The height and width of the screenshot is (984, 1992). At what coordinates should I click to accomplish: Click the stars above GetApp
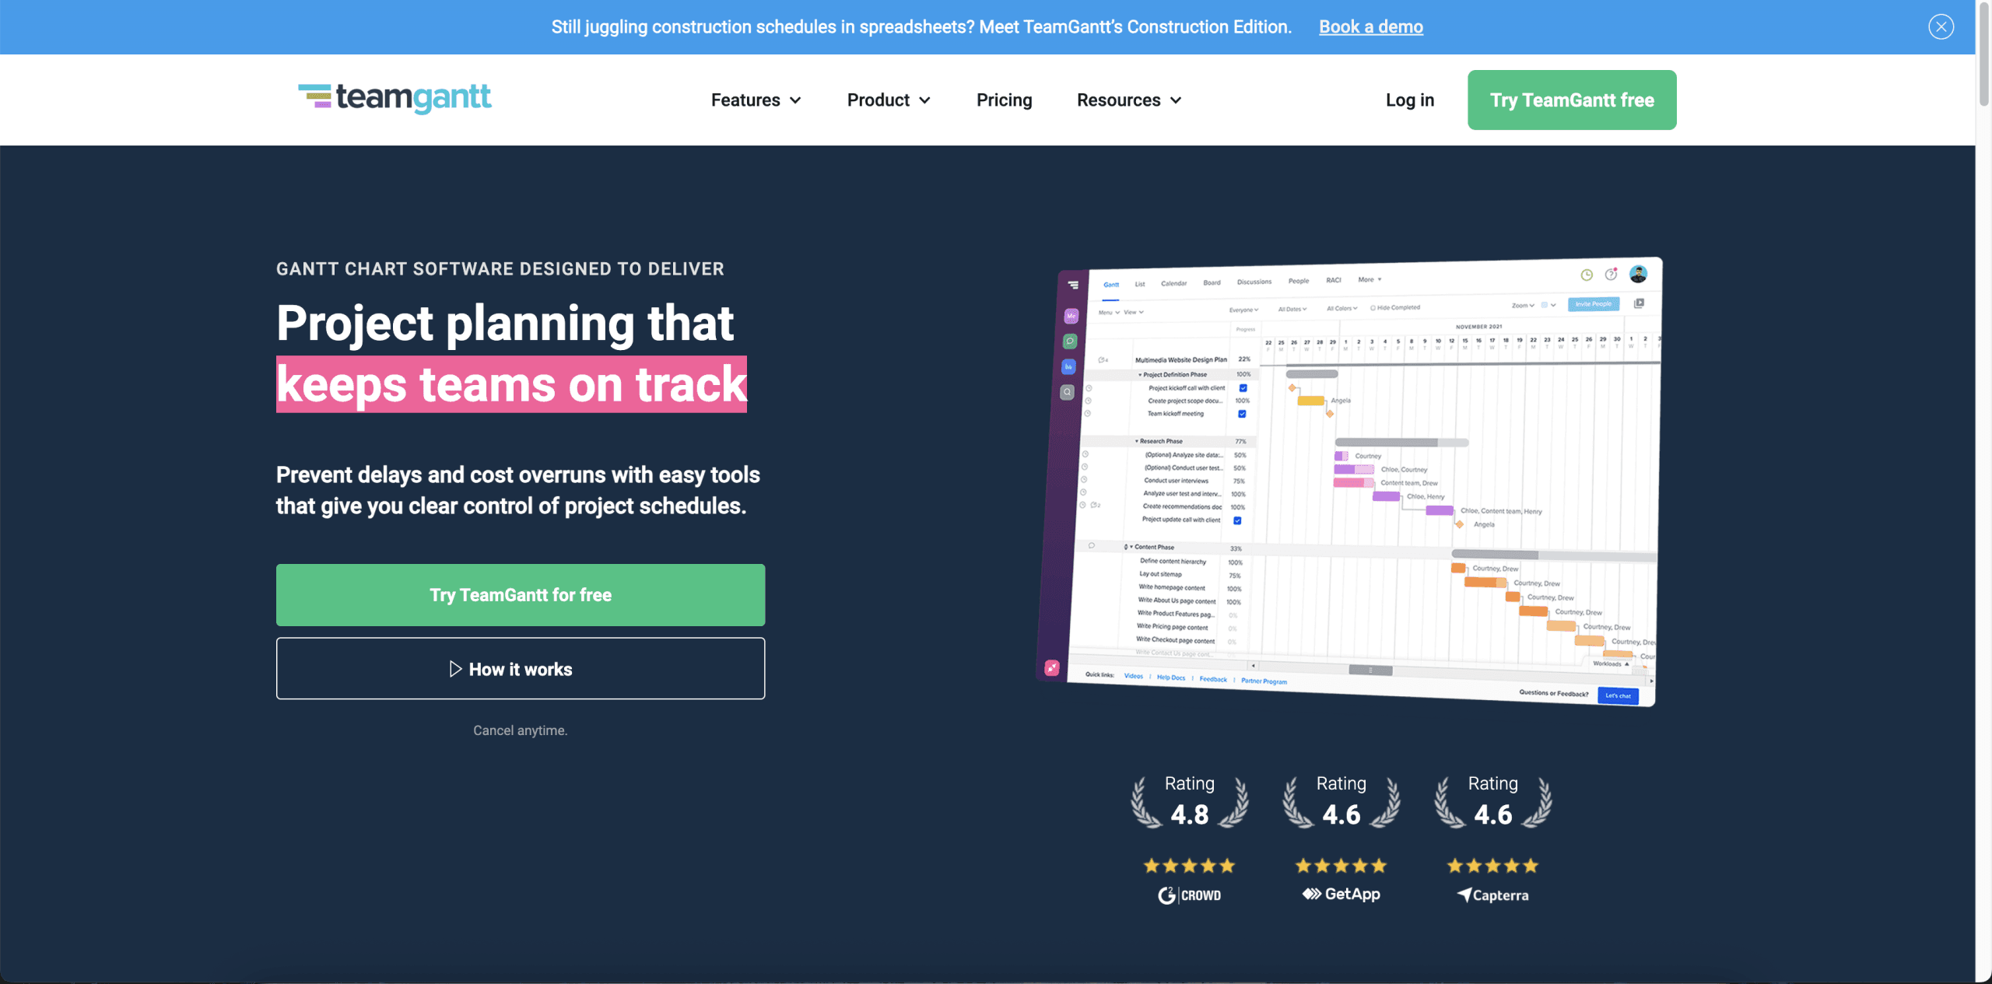pyautogui.click(x=1341, y=865)
